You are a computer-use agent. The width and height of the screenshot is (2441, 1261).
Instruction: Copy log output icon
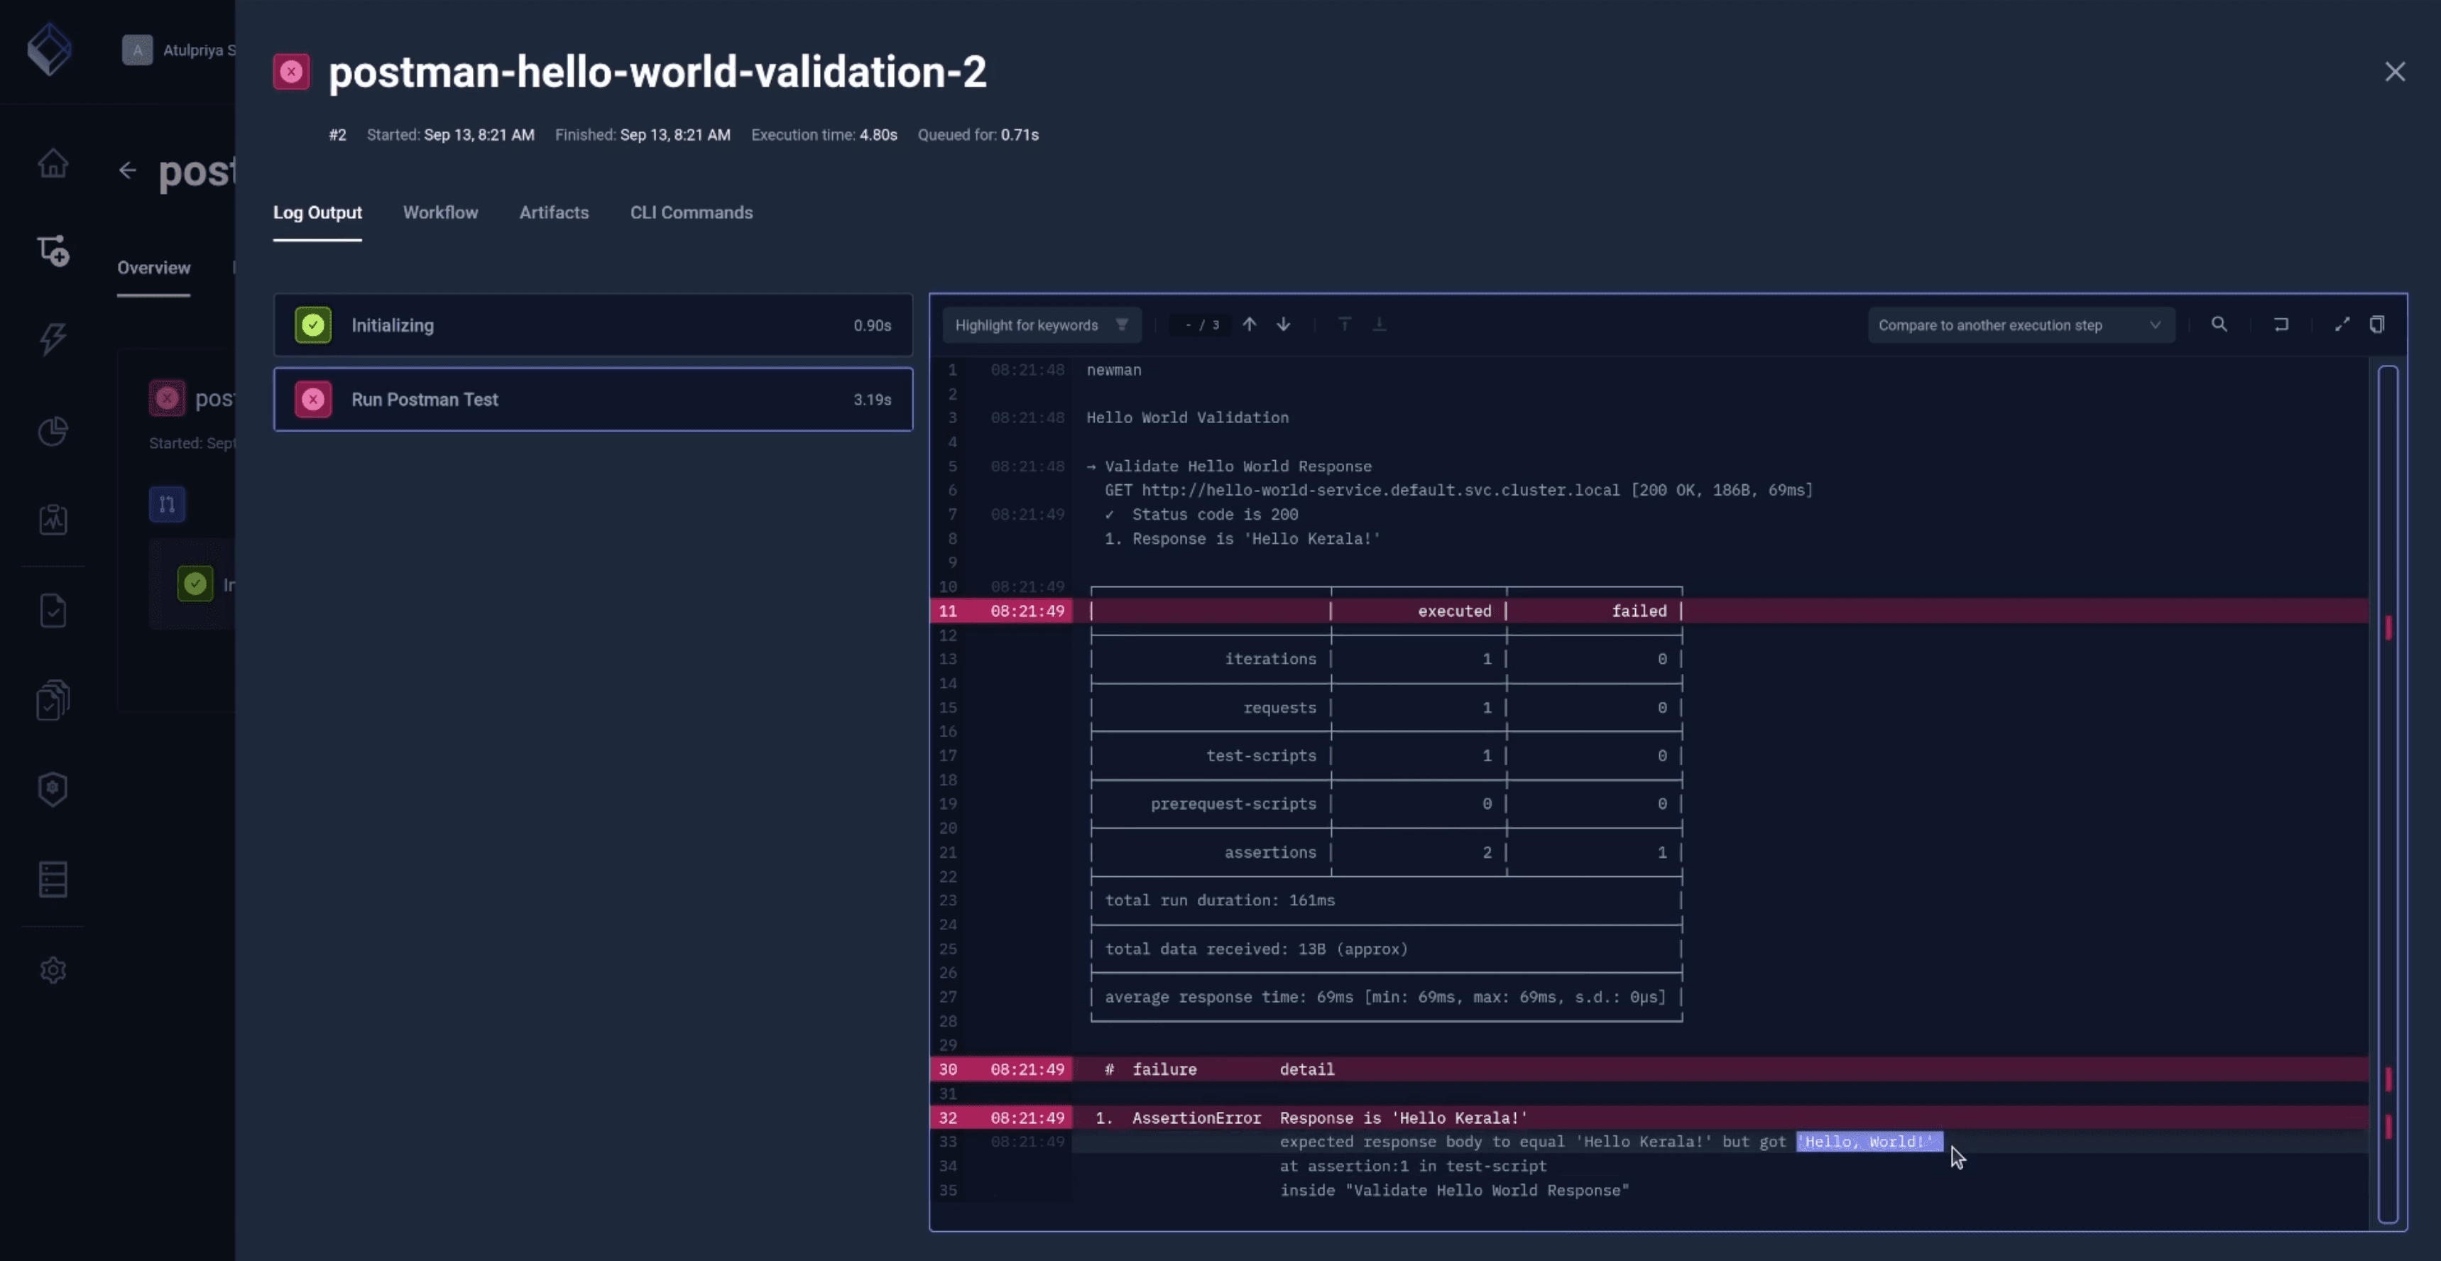coord(2376,324)
